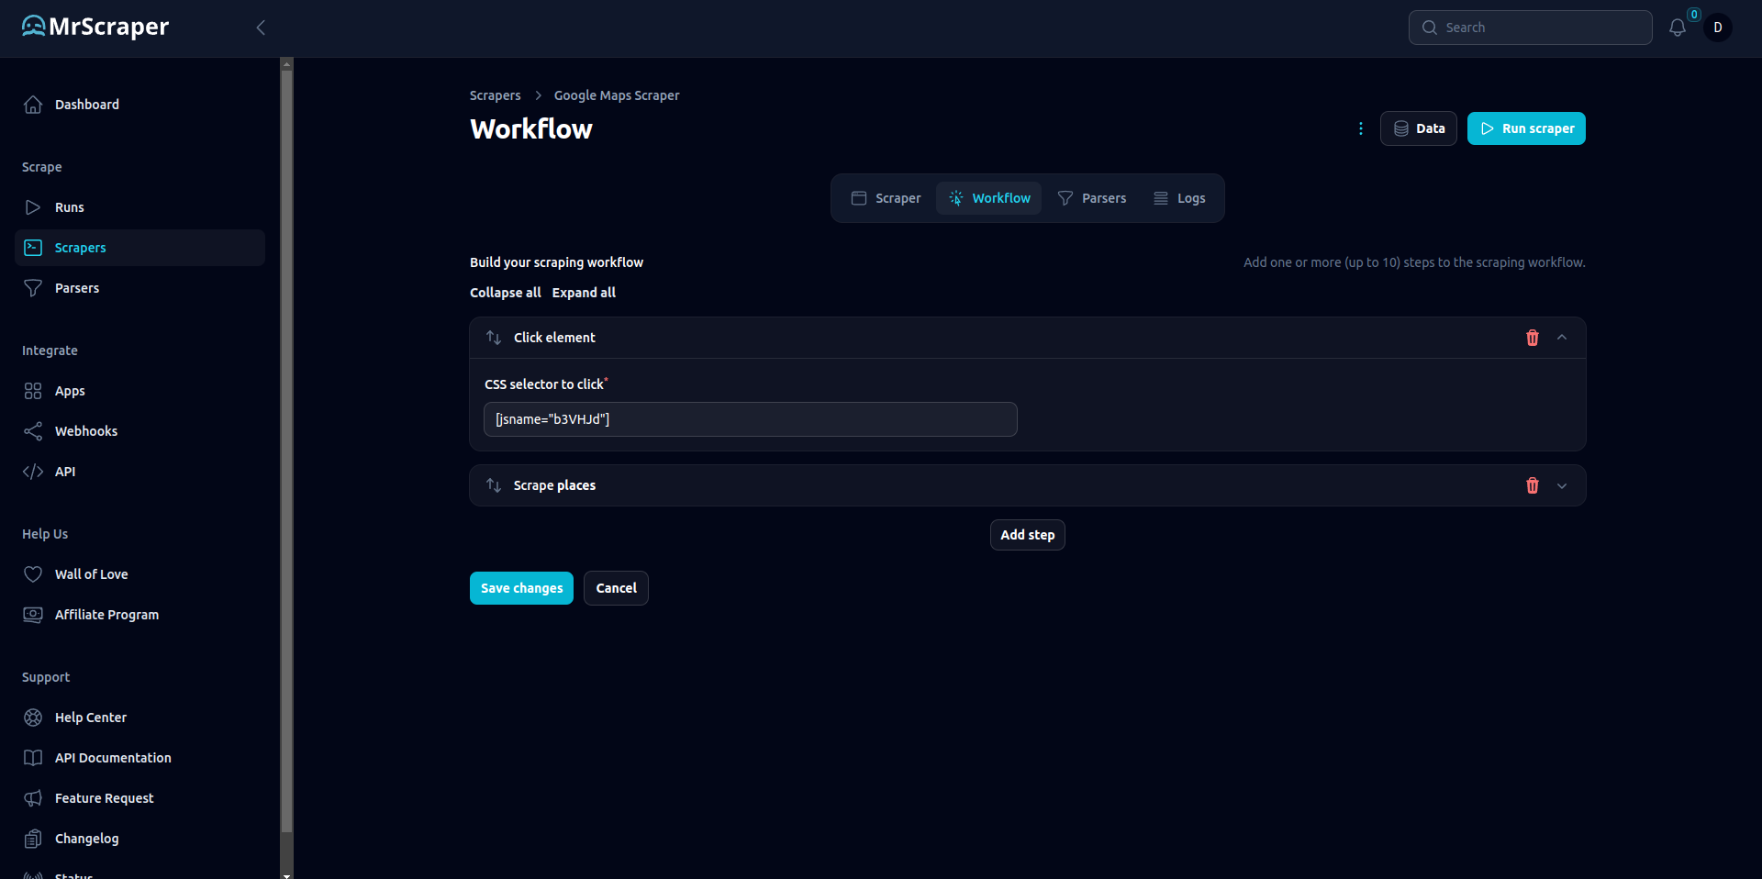Focus the CSS selector to click field
Screen dimensions: 1762x879
coord(751,419)
